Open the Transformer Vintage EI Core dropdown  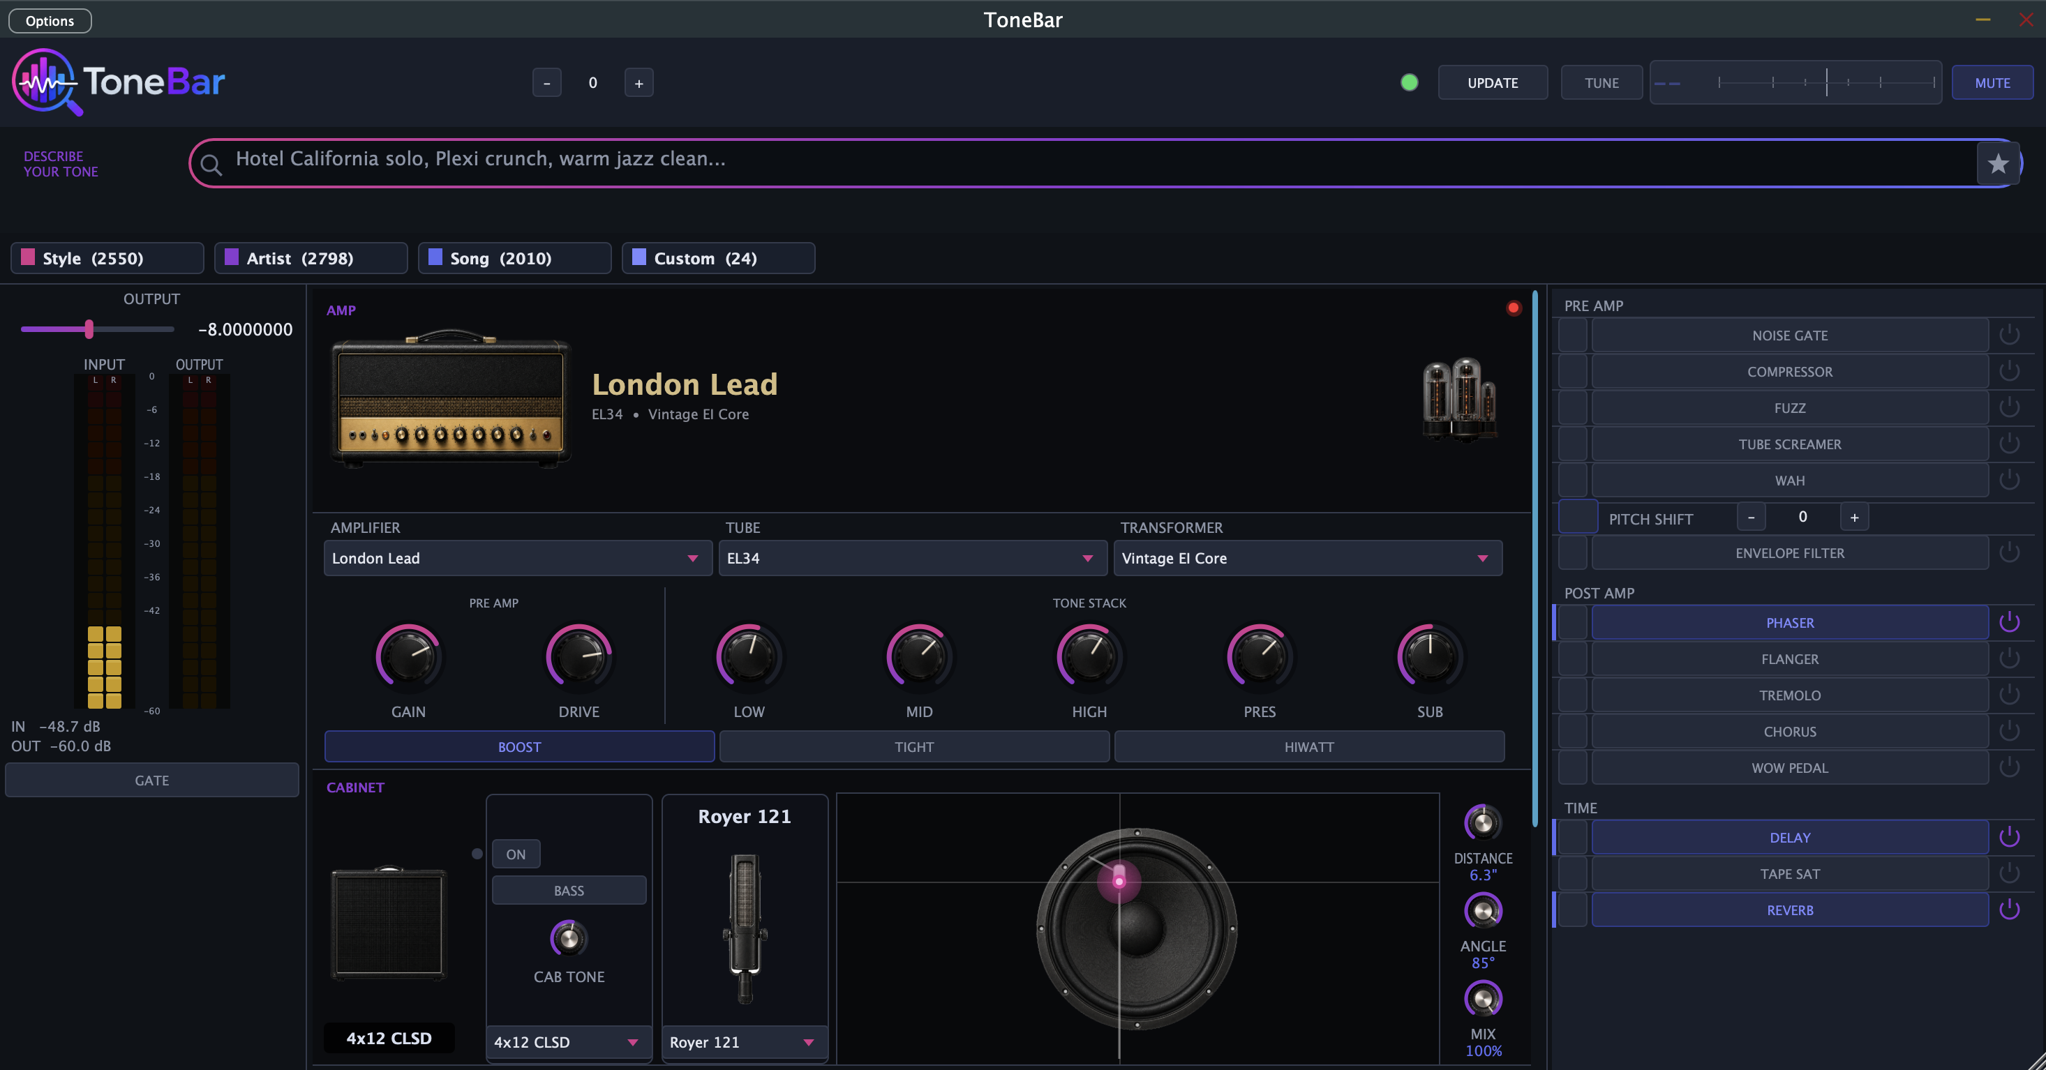pos(1307,558)
